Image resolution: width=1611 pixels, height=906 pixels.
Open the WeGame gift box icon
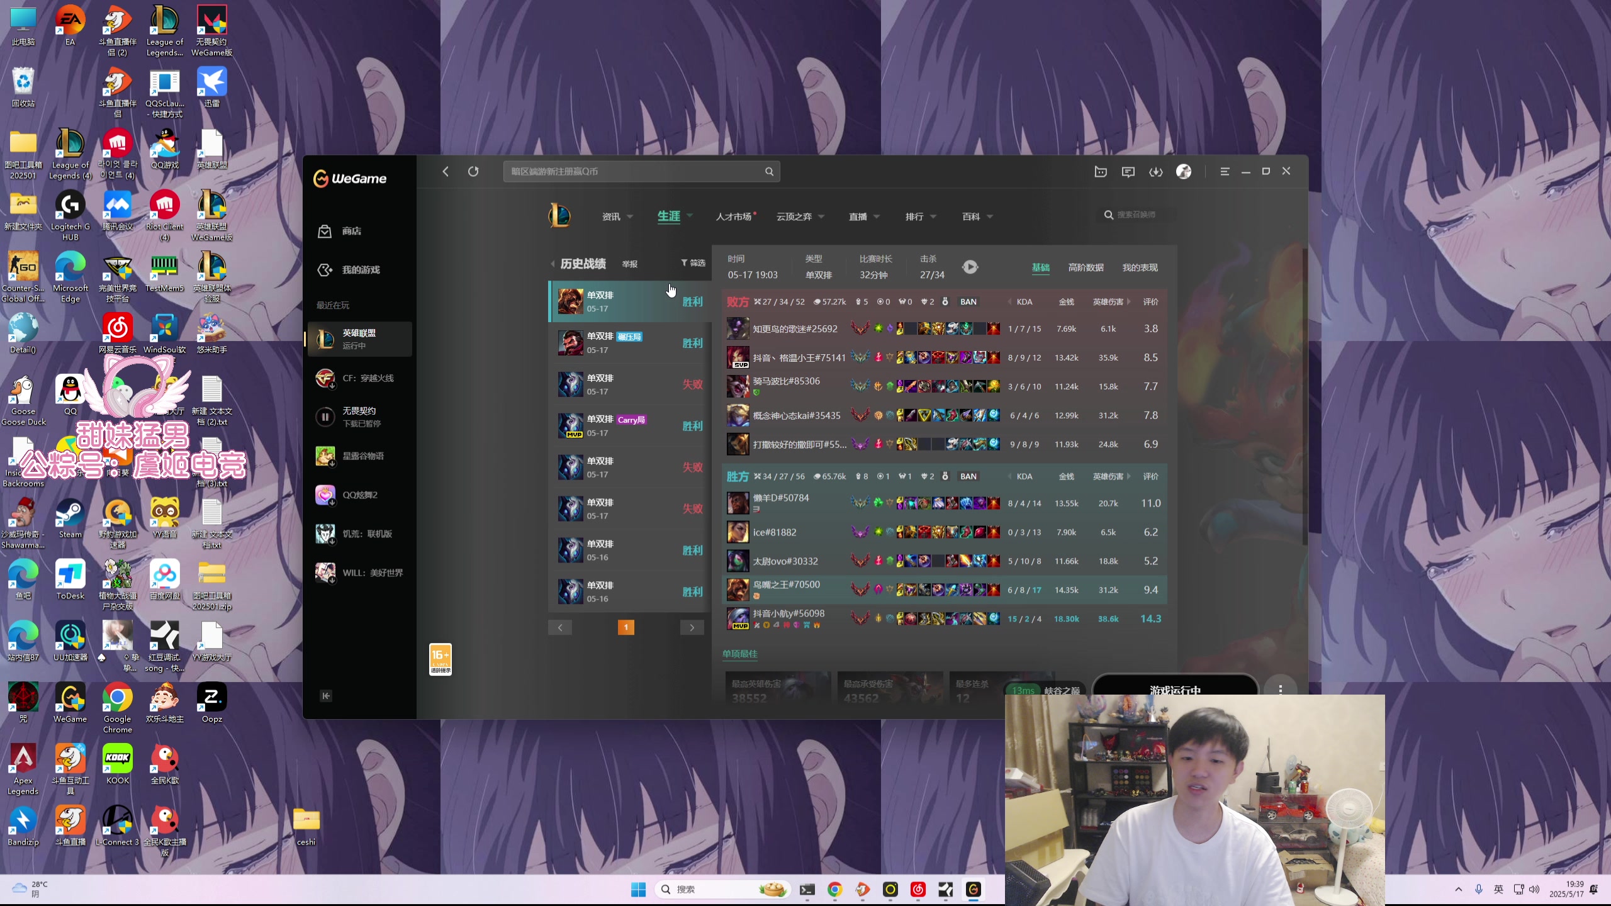coord(1101,171)
